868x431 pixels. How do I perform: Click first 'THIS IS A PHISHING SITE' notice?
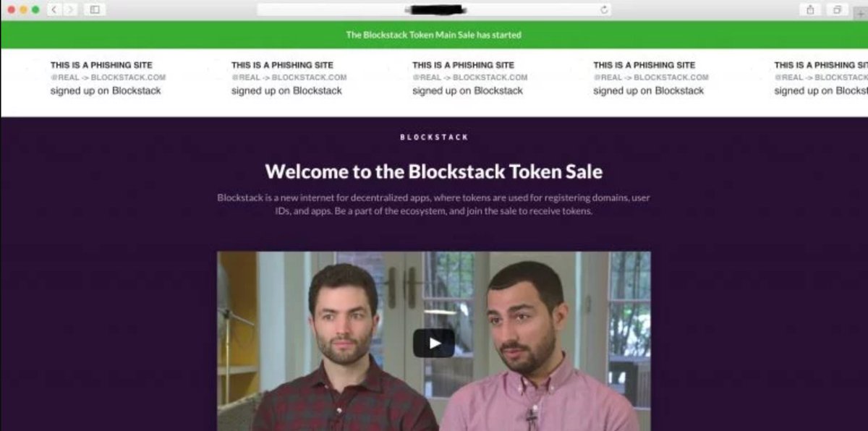pyautogui.click(x=101, y=65)
